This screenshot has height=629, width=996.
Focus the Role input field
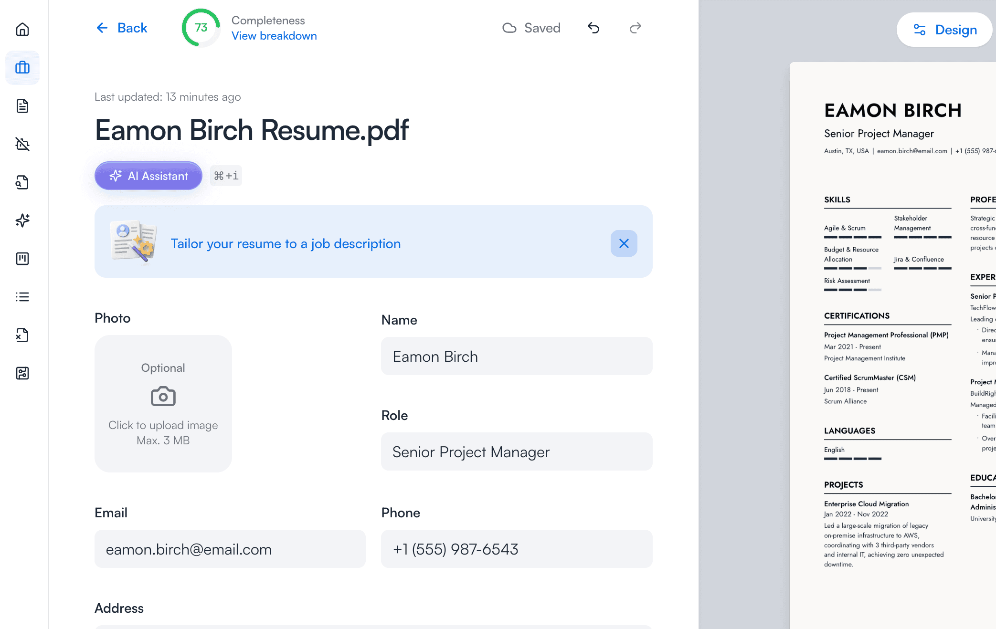pyautogui.click(x=517, y=451)
